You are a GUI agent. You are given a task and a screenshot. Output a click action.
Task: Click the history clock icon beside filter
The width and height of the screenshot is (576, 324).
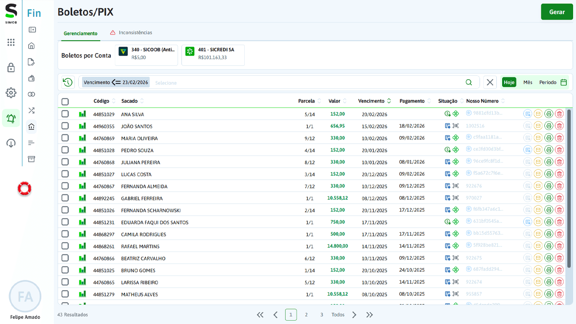[68, 82]
